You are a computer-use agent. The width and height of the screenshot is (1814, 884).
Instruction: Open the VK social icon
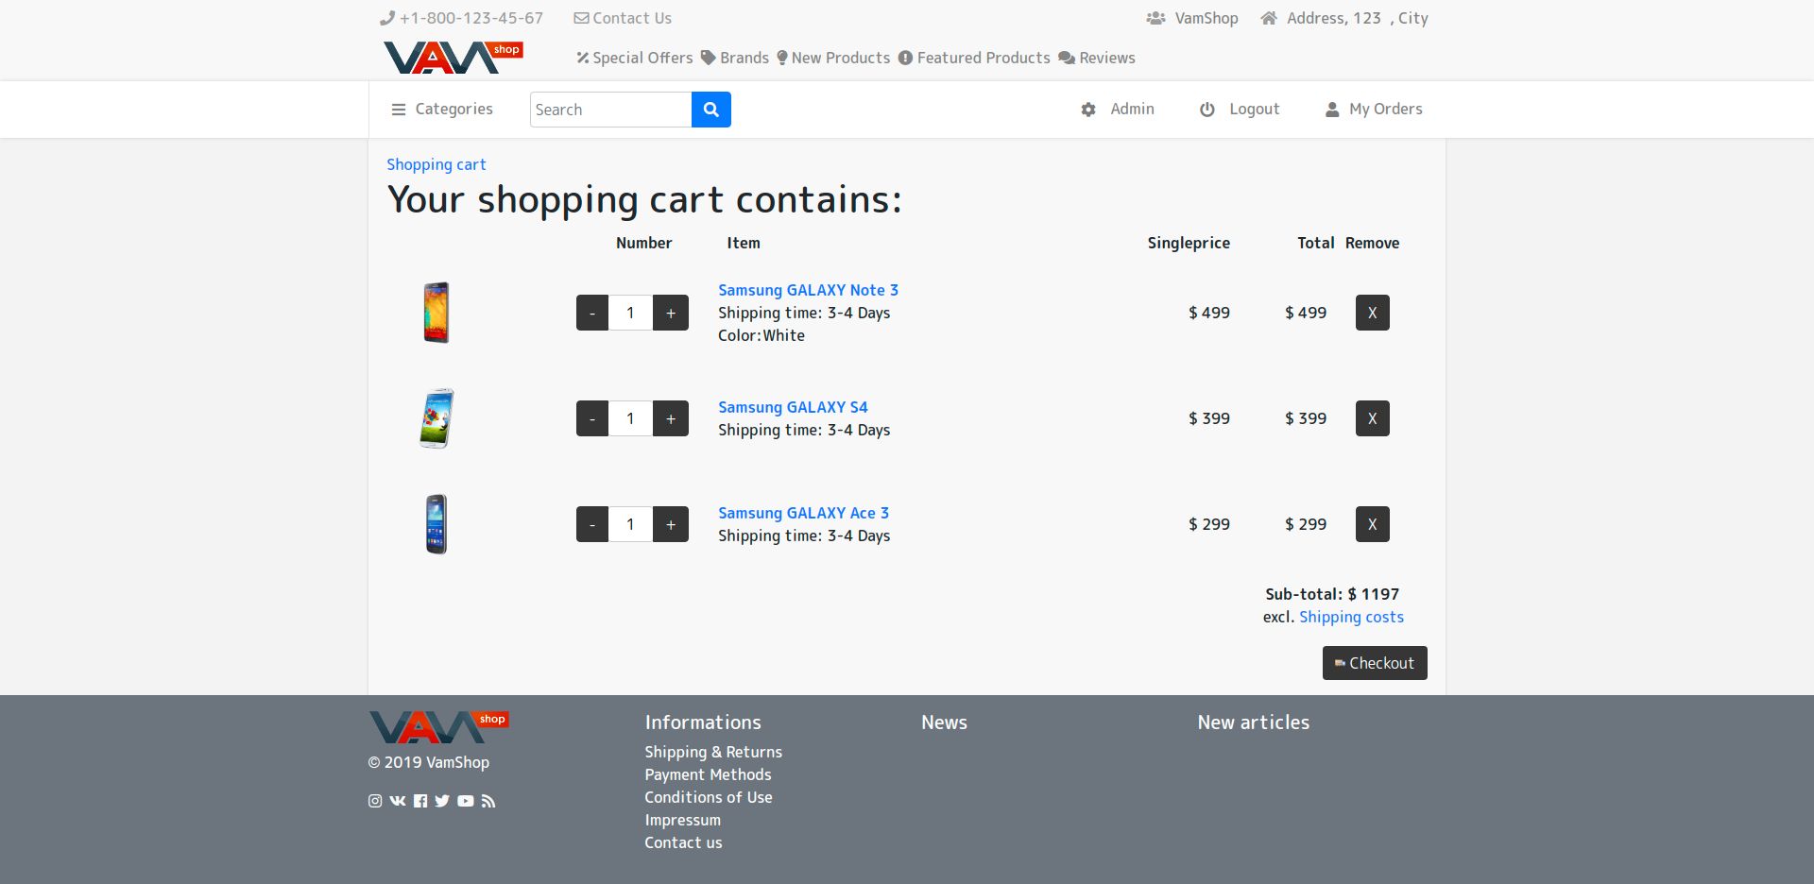[x=398, y=801]
